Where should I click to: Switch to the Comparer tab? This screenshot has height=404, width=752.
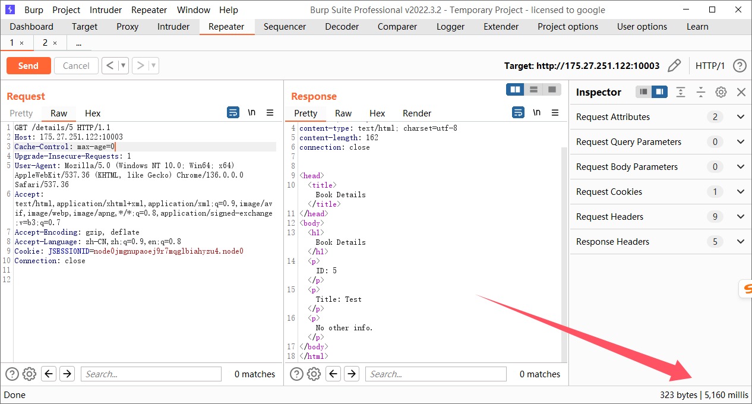coord(397,27)
